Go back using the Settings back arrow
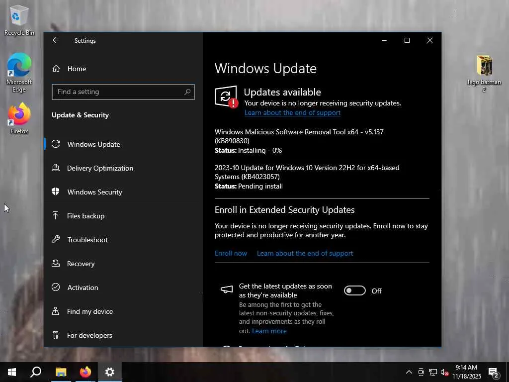The height and width of the screenshot is (382, 509). [56, 40]
